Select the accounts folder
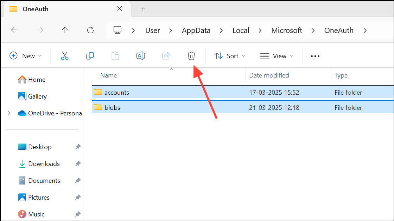The image size is (394, 221). coord(116,93)
